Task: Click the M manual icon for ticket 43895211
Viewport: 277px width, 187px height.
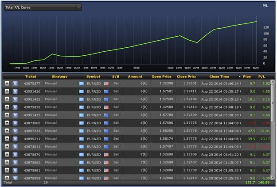Action: pos(15,139)
